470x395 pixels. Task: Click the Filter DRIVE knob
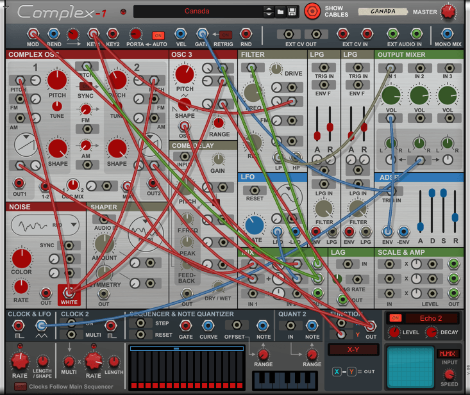pos(276,69)
